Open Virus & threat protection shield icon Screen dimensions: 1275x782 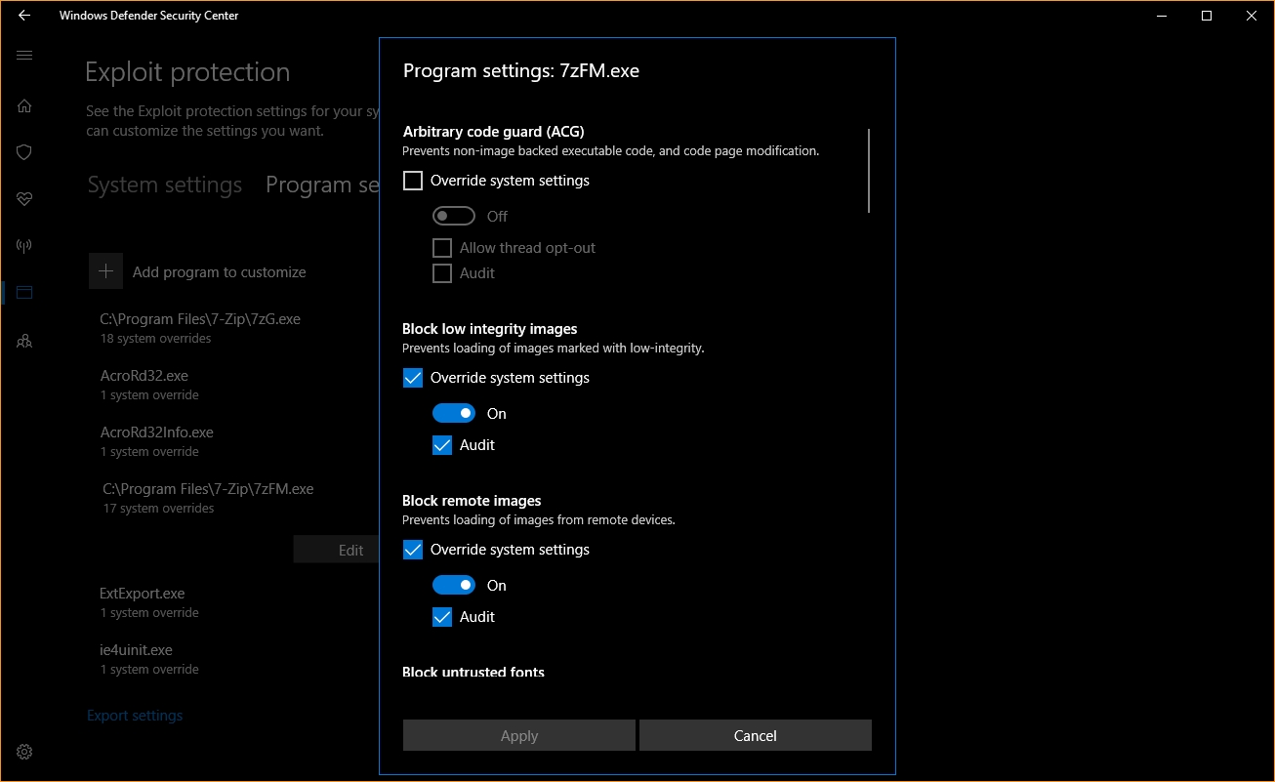tap(24, 152)
